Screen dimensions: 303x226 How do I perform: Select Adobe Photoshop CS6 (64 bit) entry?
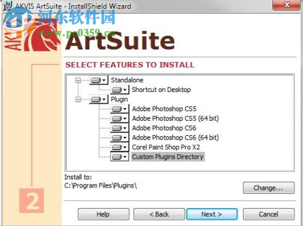(x=175, y=137)
